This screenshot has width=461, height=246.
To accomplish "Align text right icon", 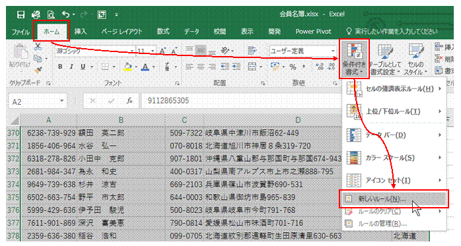I will tap(212, 67).
